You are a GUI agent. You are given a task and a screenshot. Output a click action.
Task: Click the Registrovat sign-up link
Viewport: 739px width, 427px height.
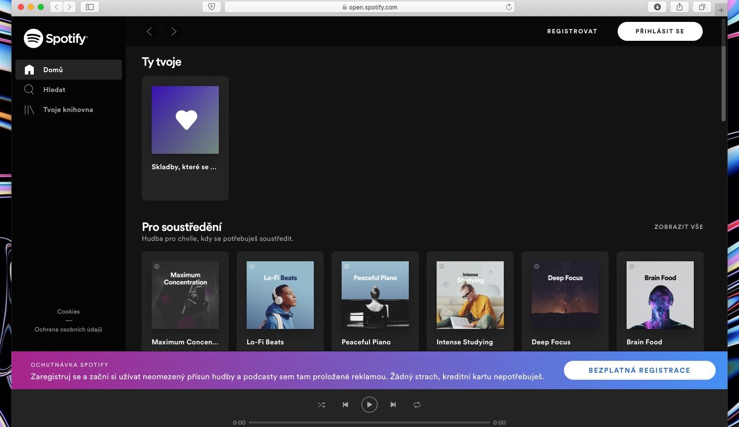tap(572, 31)
